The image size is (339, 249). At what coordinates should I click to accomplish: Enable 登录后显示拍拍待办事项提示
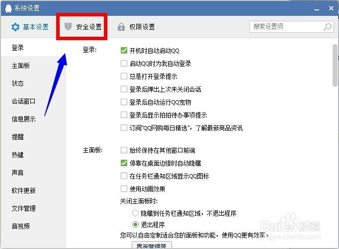tap(124, 115)
